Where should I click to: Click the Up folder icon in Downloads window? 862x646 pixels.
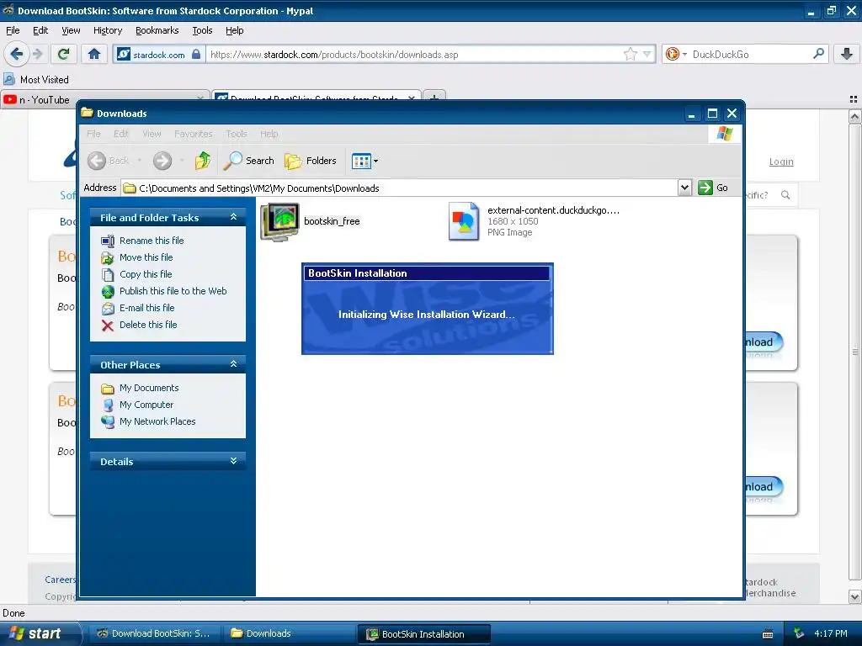202,161
